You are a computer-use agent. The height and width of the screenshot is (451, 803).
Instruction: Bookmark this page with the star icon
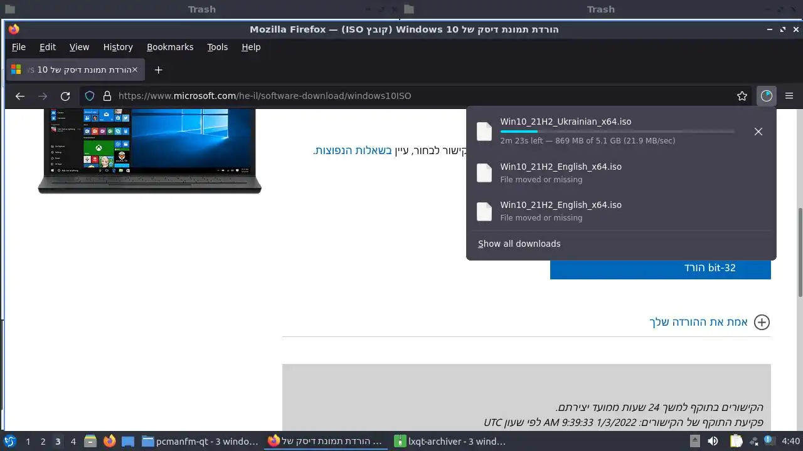pyautogui.click(x=742, y=96)
